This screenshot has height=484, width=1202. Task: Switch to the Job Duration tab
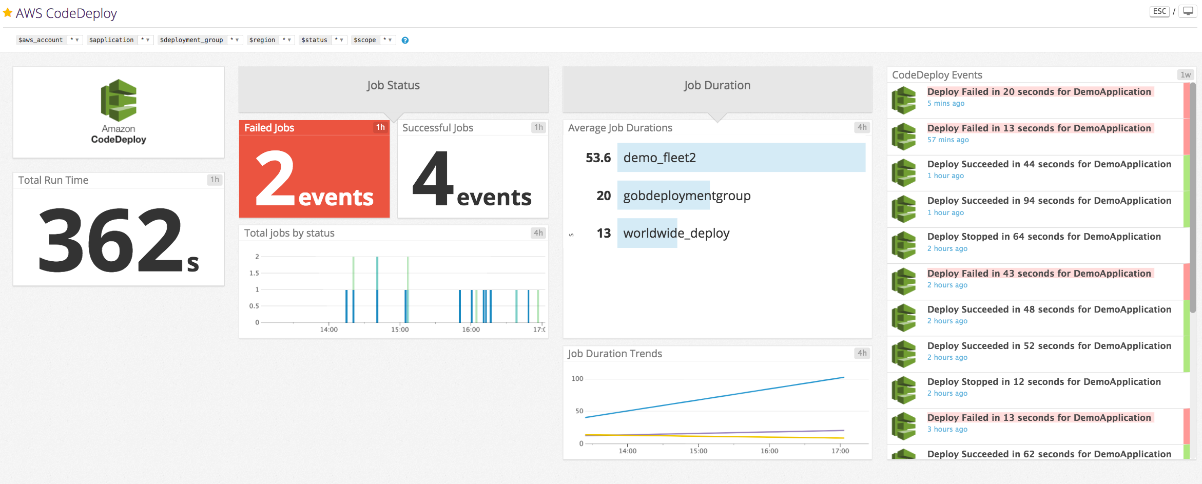pos(716,85)
